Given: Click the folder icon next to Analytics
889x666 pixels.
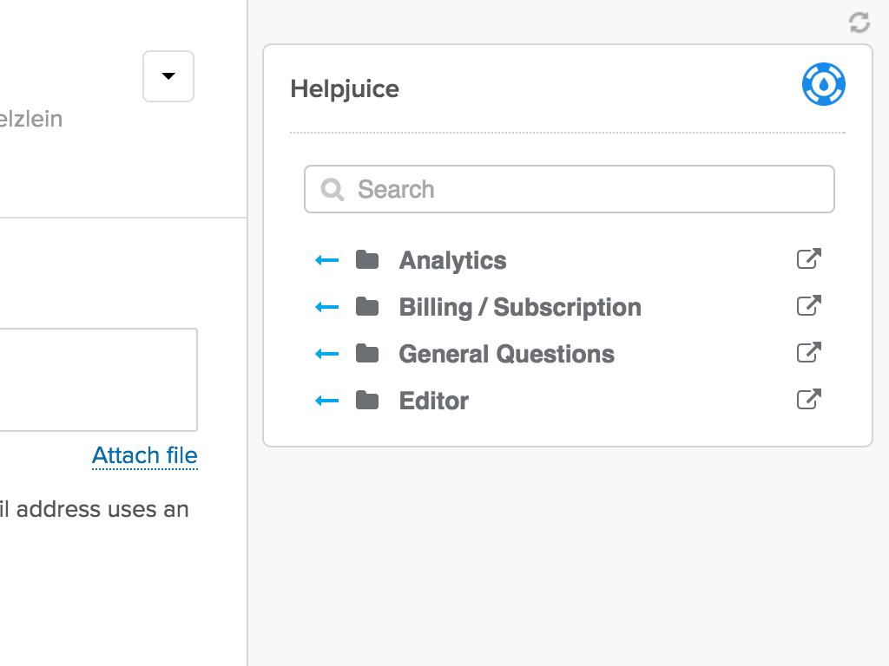Looking at the screenshot, I should (368, 258).
